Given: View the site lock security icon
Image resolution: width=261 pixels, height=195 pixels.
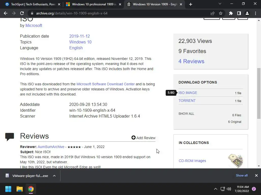Looking at the screenshot, I should (32, 13).
